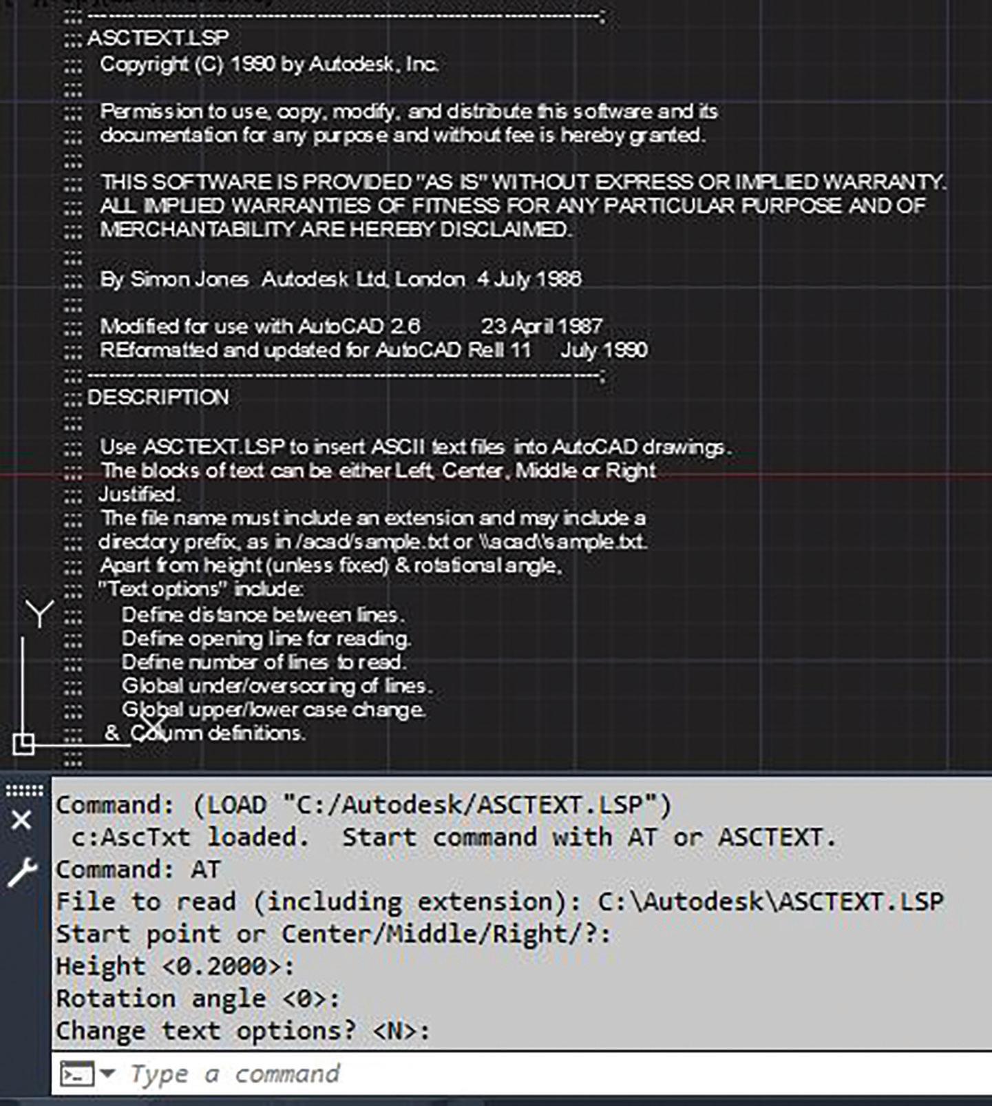The height and width of the screenshot is (1106, 992).
Task: Select the '"Text options" include:' line
Action: pos(201,589)
